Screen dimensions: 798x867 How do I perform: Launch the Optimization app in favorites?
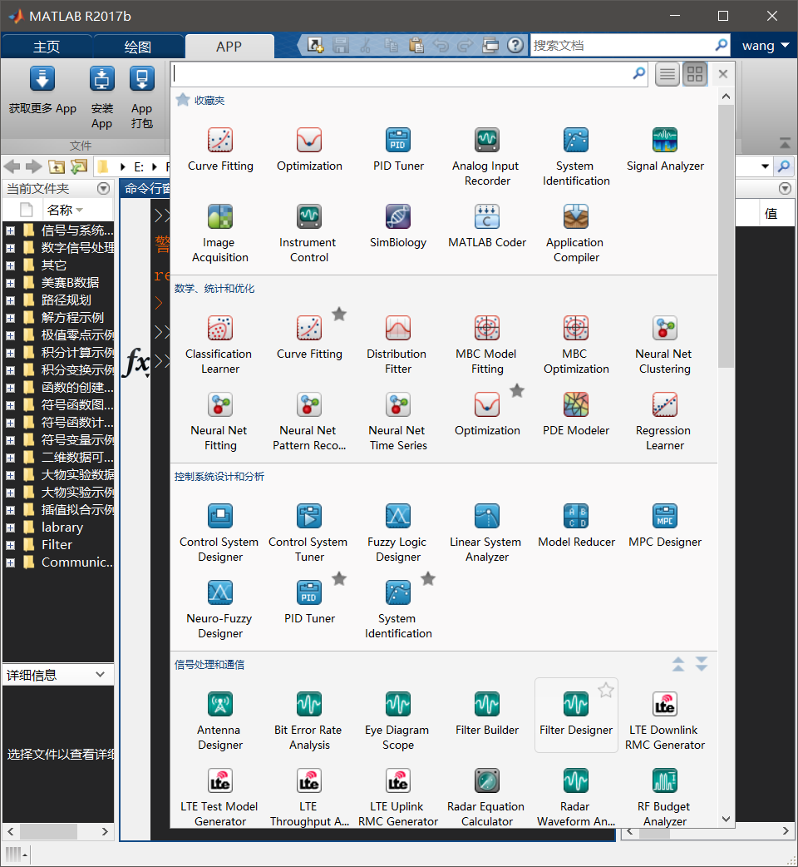[x=309, y=149]
